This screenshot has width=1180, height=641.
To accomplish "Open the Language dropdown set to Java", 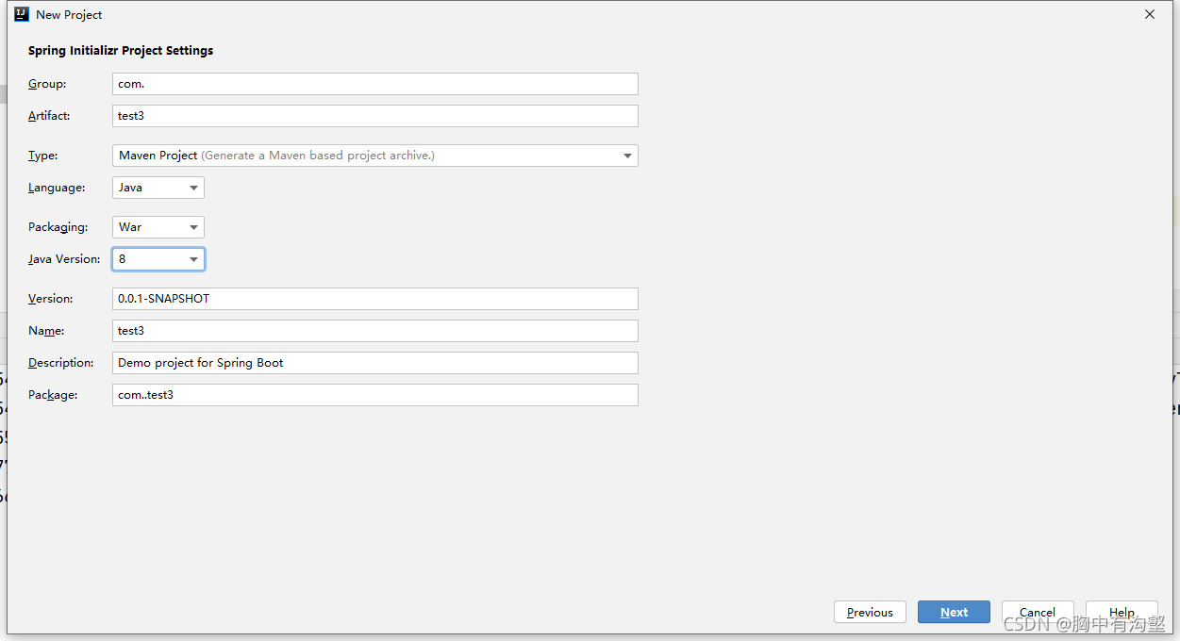I will (158, 187).
